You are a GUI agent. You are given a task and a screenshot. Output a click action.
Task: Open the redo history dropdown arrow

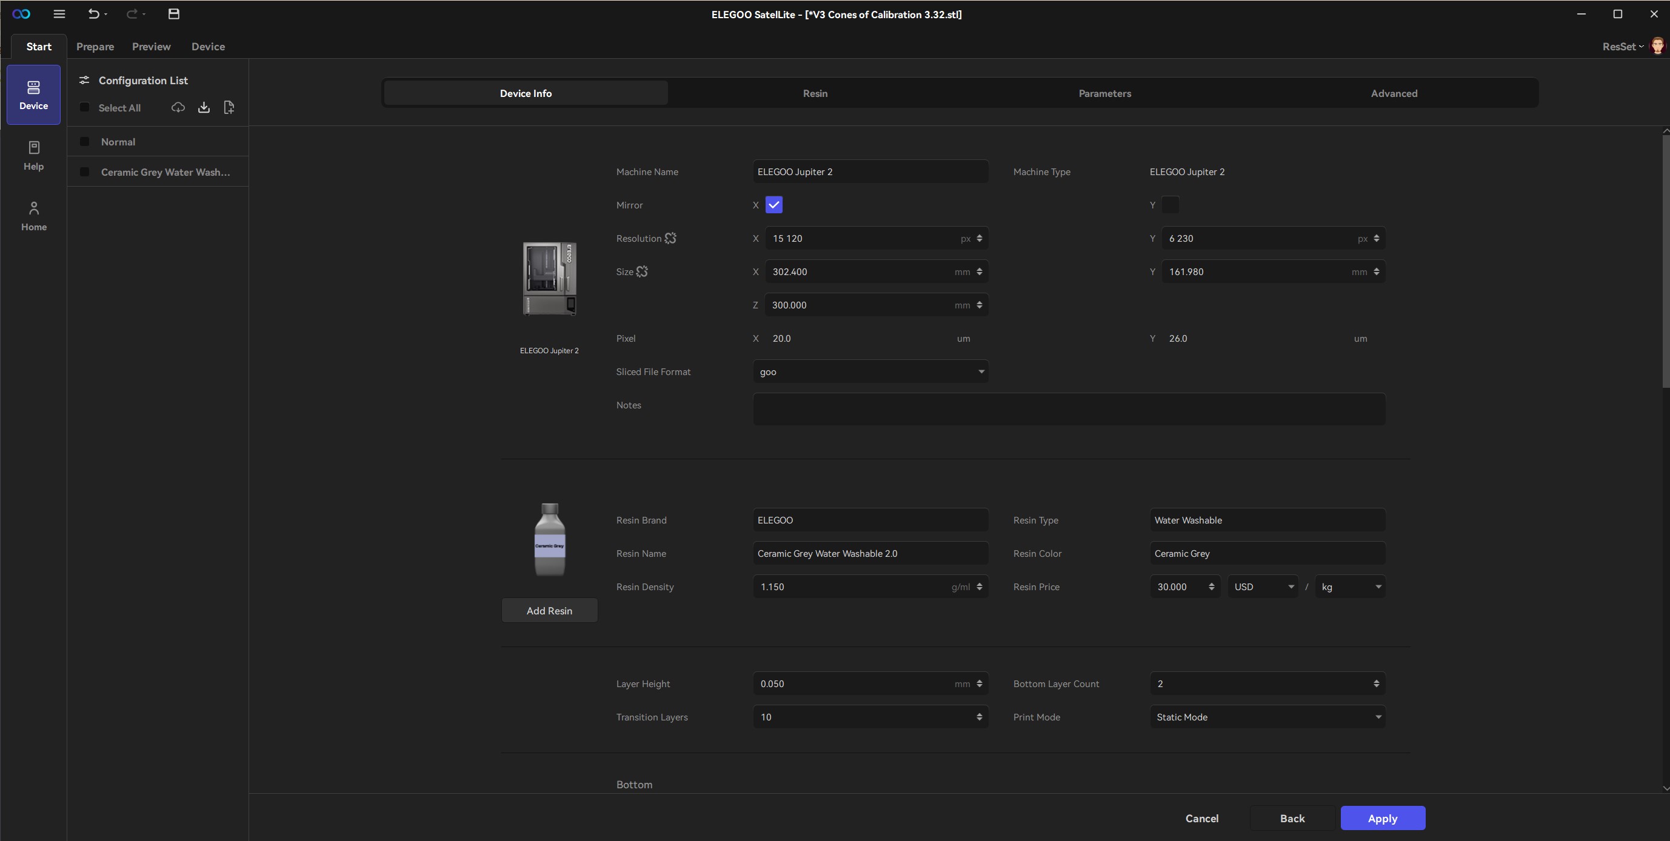coord(144,15)
